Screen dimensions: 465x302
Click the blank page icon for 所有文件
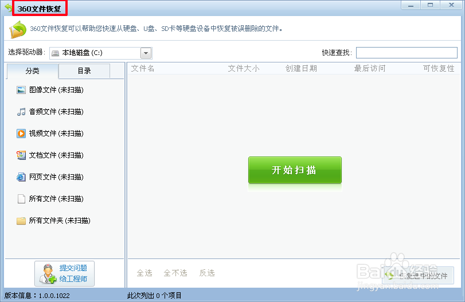[21, 199]
